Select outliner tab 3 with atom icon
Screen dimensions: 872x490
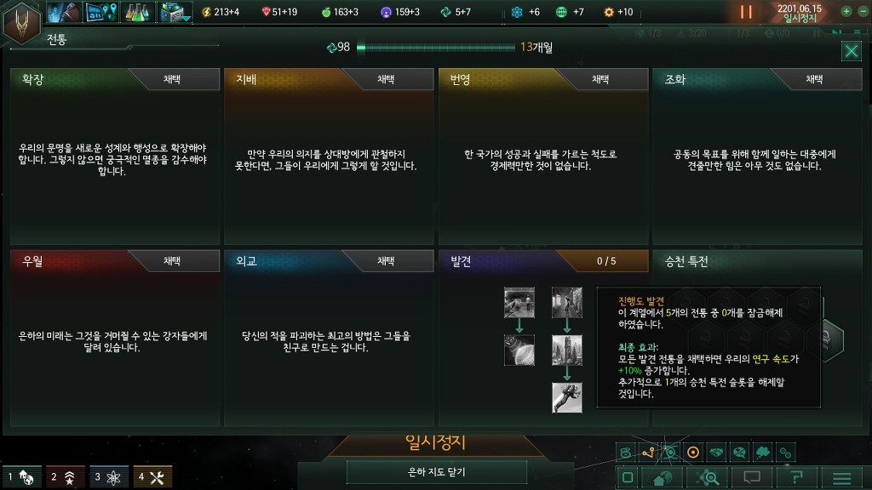109,476
